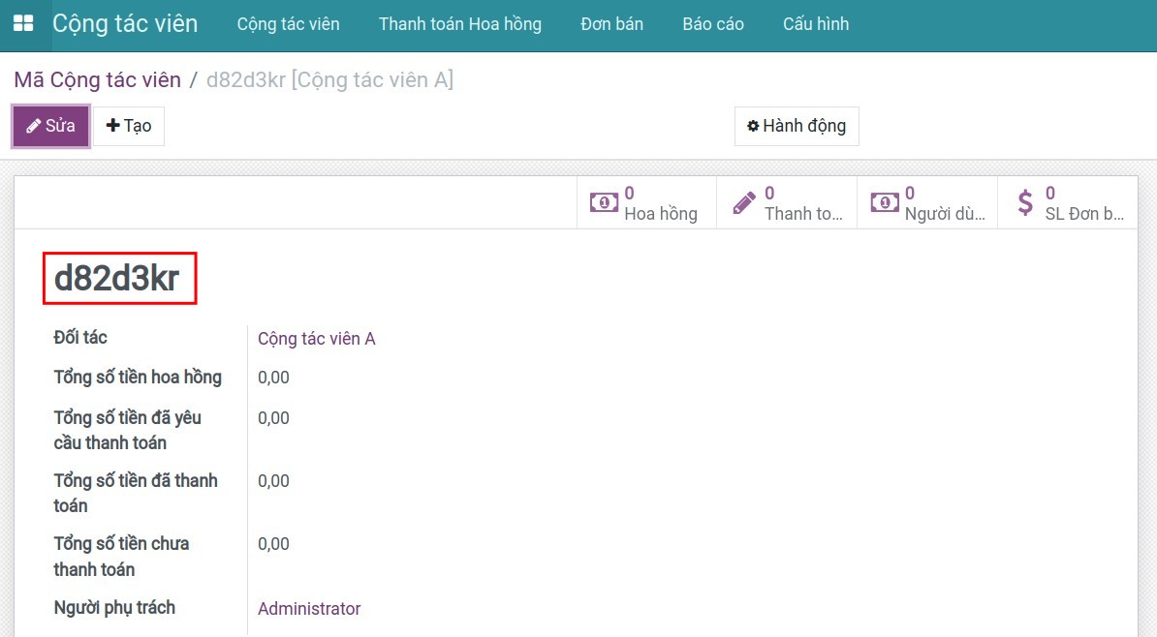
Task: Open the Hành động actions dropdown
Action: [x=797, y=126]
